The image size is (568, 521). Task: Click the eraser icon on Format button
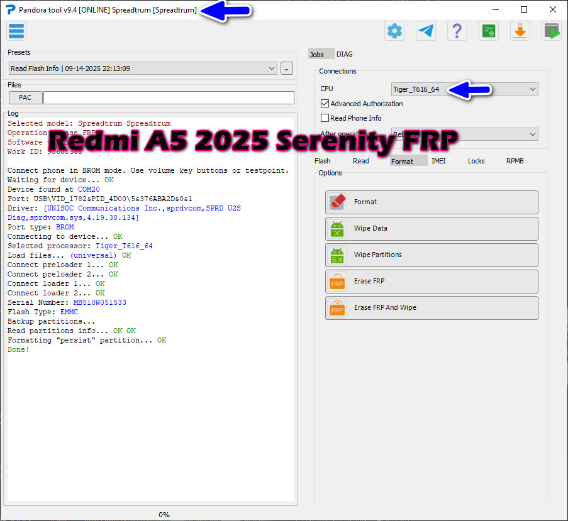pos(337,202)
